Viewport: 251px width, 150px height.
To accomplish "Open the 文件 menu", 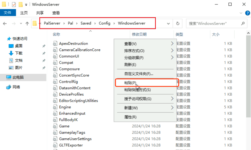I will (x=8, y=13).
